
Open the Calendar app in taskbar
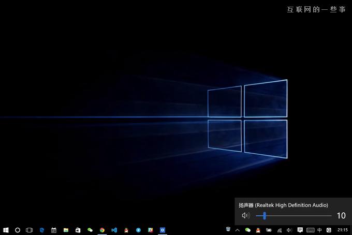click(x=54, y=230)
